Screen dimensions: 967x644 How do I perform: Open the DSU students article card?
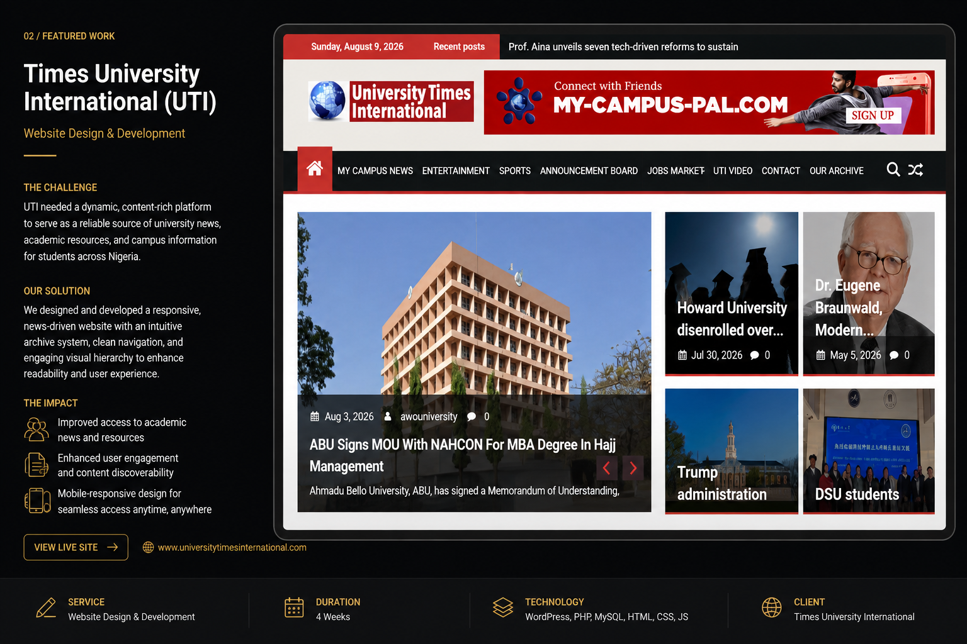coord(869,451)
